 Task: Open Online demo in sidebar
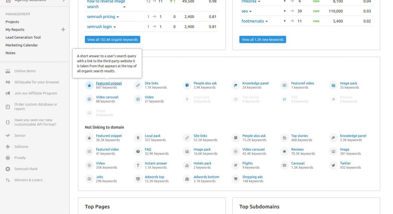(25, 71)
